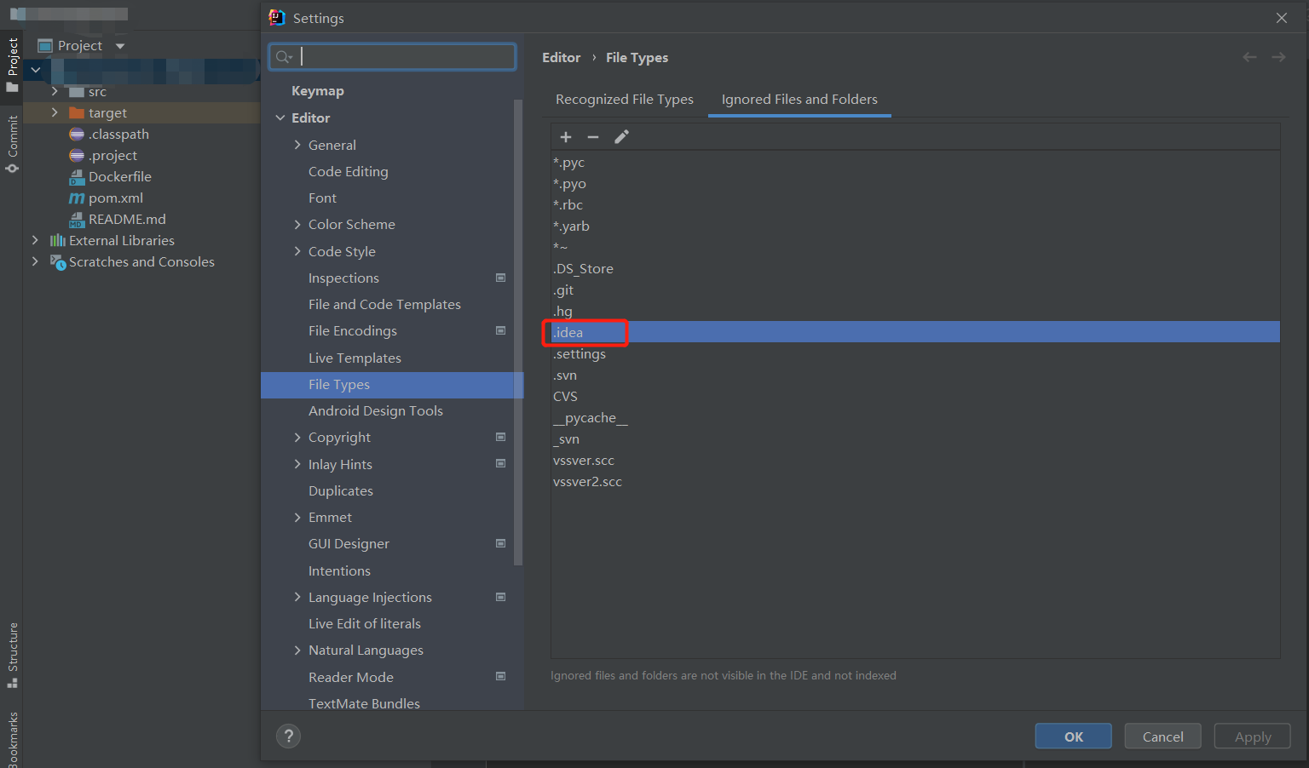Open the Project view dropdown arrow
Viewport: 1309px width, 768px height.
click(x=120, y=46)
